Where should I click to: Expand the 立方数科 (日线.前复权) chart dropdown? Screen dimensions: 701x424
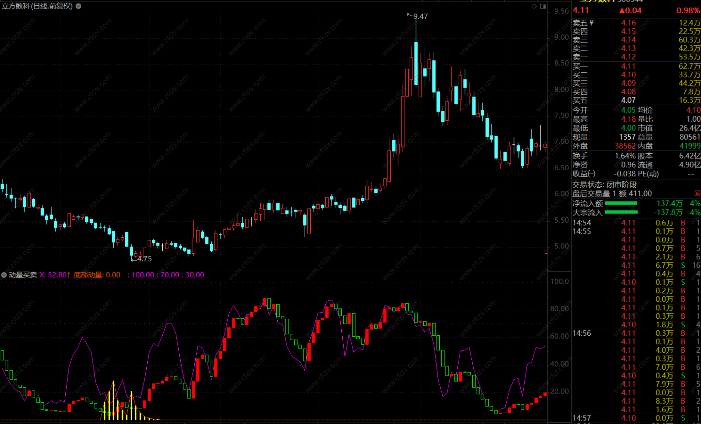click(x=79, y=6)
